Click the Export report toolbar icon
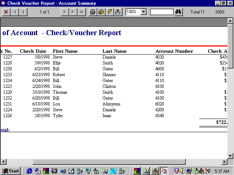 click(118, 12)
